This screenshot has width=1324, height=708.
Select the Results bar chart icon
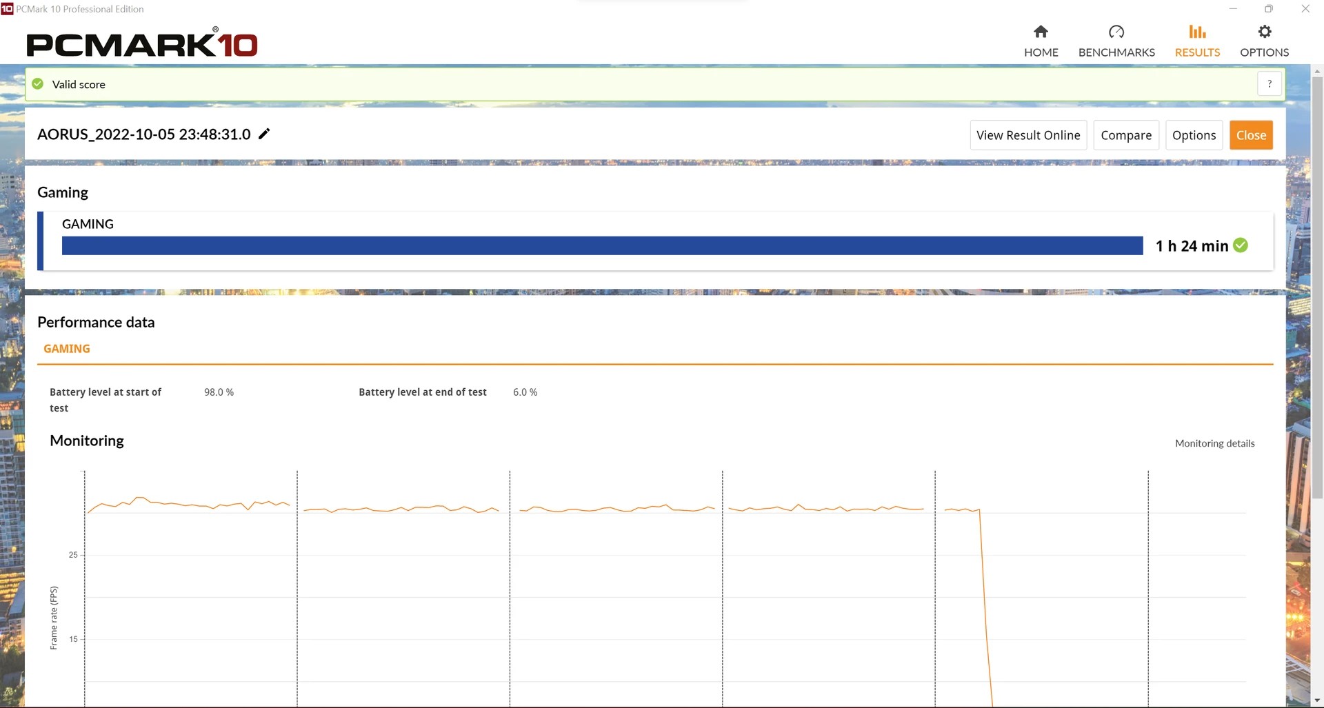(1197, 32)
